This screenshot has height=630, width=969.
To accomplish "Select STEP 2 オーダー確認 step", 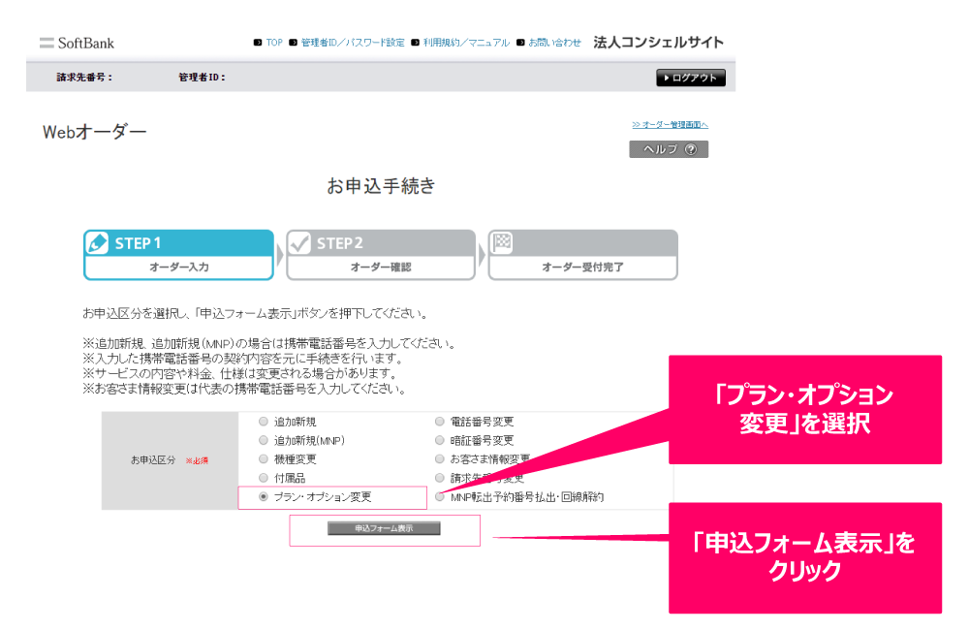I will [381, 255].
